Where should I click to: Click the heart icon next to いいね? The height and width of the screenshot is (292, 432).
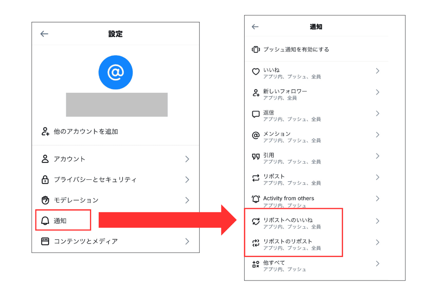[x=256, y=72]
